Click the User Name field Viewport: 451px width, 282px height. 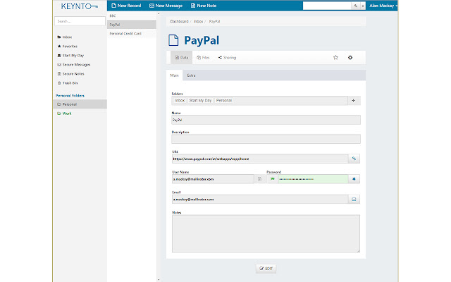[213, 179]
